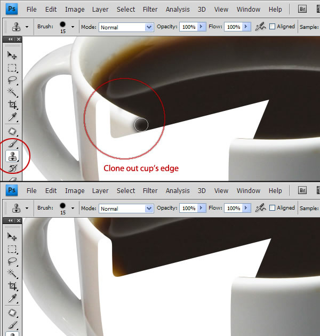Select History Brush tool in upper window
The image size is (320, 336).
pyautogui.click(x=12, y=168)
